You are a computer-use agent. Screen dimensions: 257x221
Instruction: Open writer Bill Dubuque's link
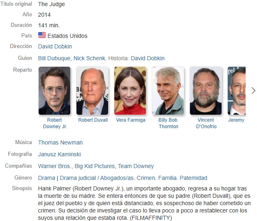[x=54, y=58]
